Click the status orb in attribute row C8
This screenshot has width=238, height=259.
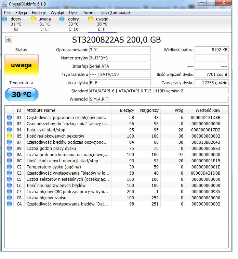pos(9,198)
